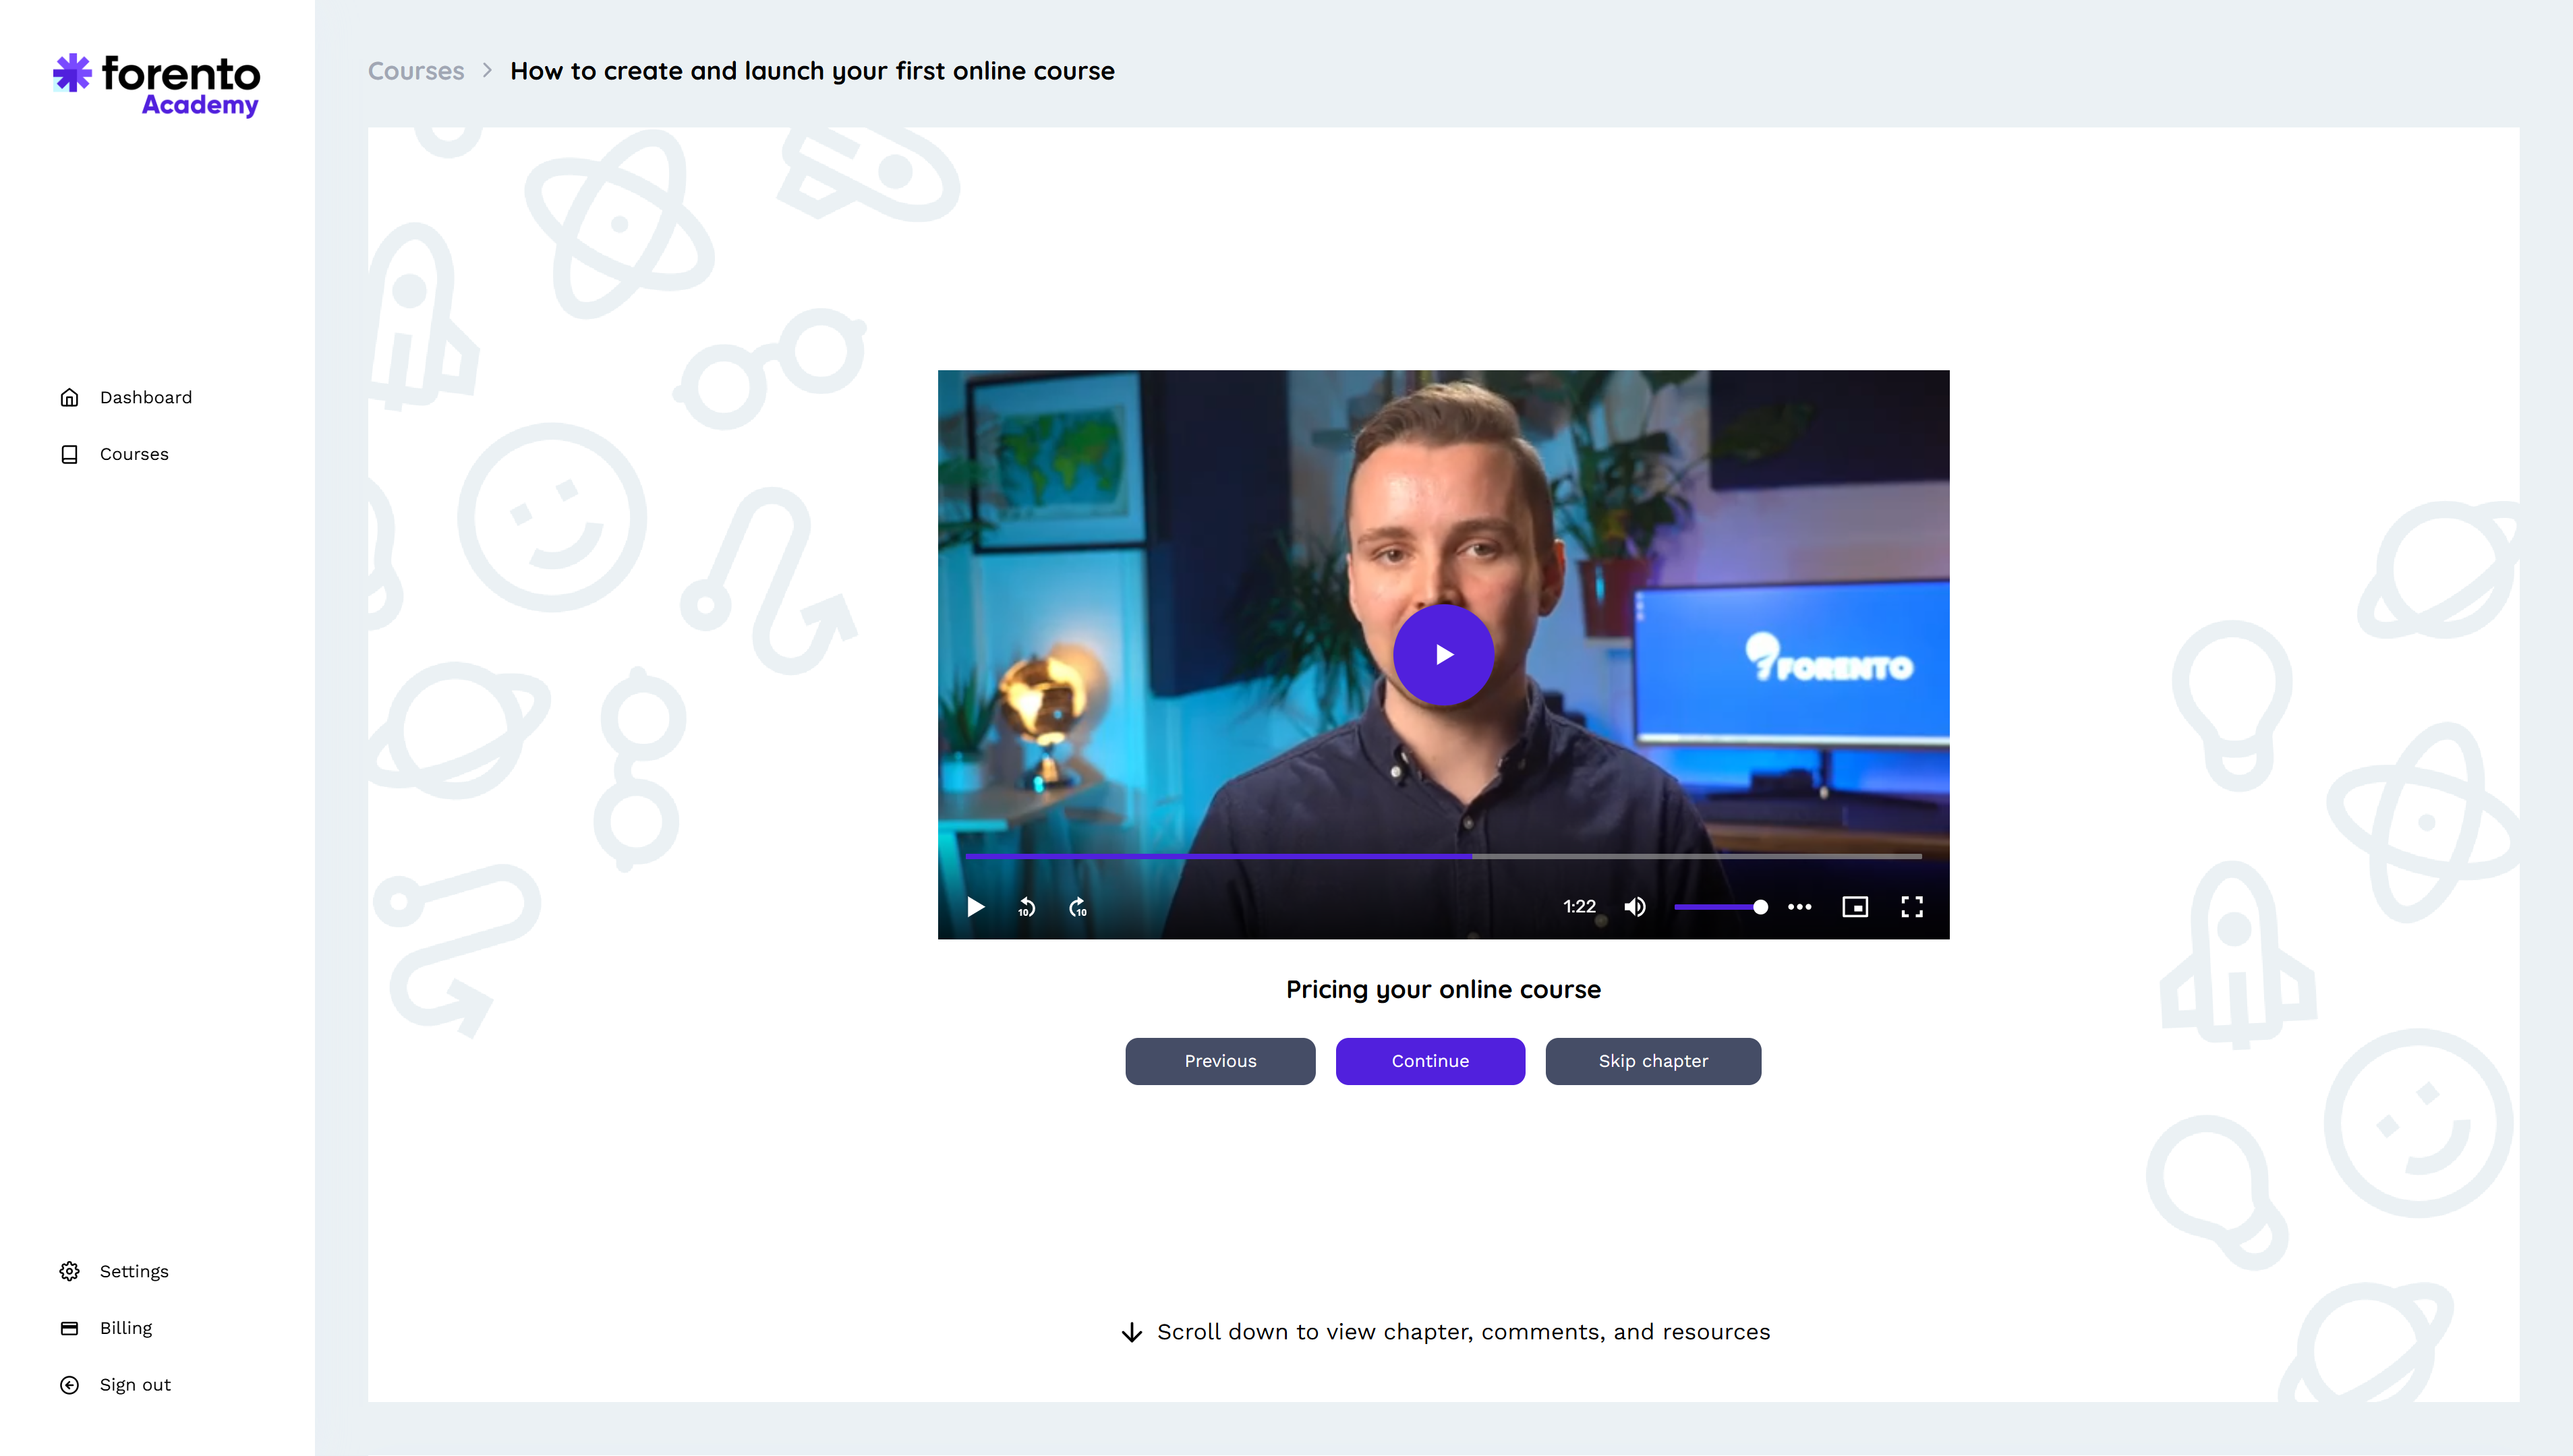The height and width of the screenshot is (1456, 2573).
Task: Open Billing page icon
Action: [69, 1328]
